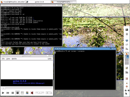Click the gxine 0.4.8 window title bar

click(27, 56)
